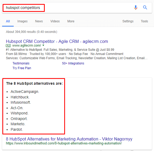Open the 50+ Integrations sitelink

click(x=73, y=63)
